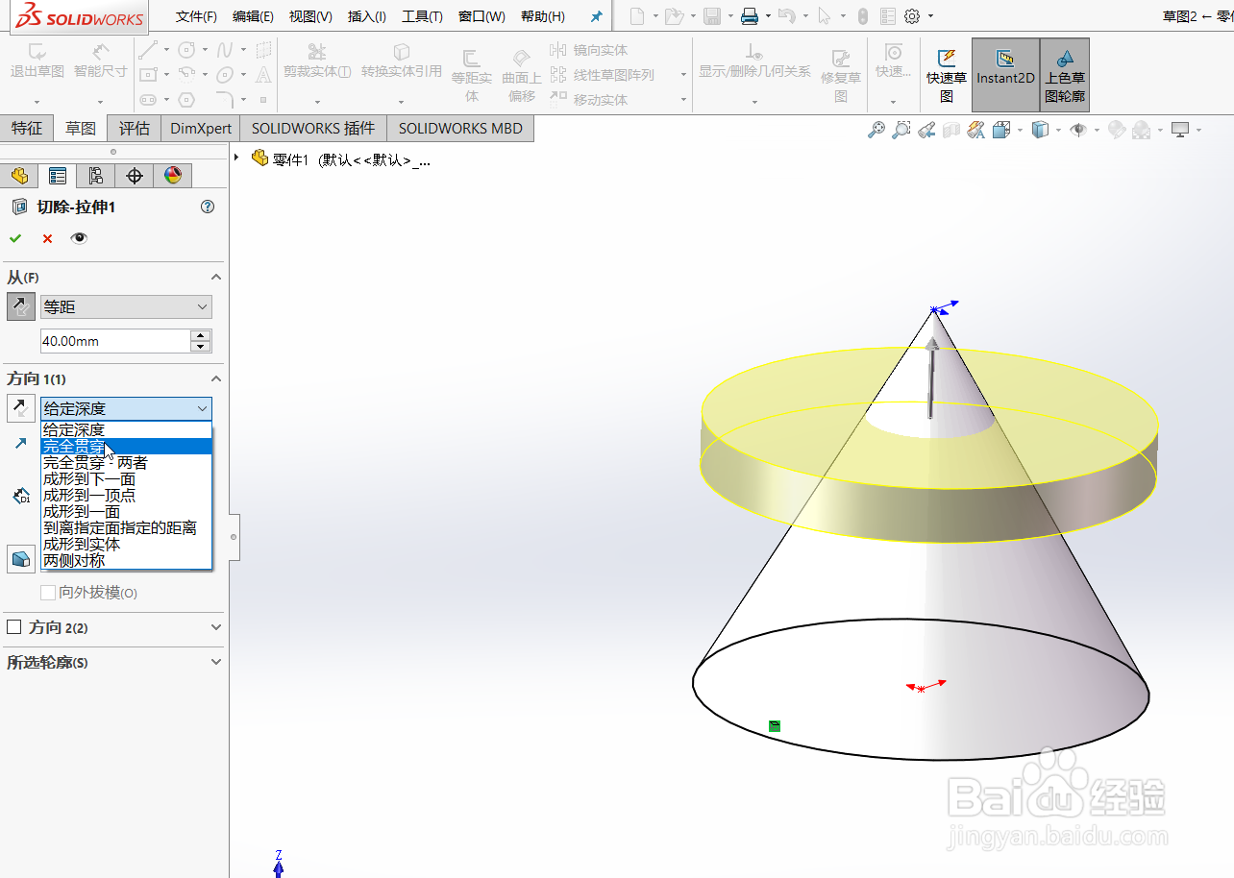Click the Previous View icon
1234x878 pixels.
(x=926, y=130)
